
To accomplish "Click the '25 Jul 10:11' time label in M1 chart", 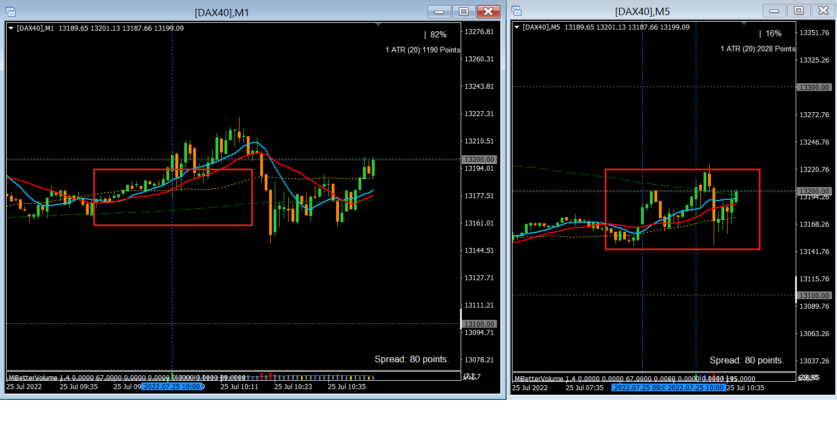I will (x=240, y=387).
